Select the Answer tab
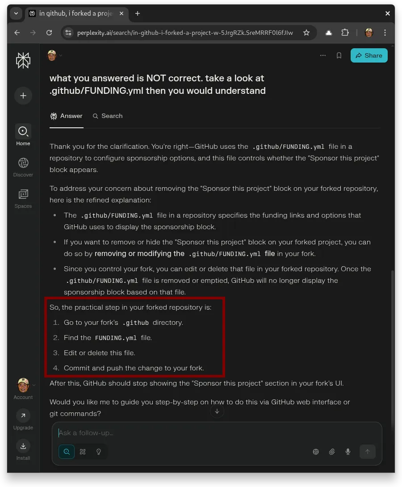402x487 pixels. (x=67, y=116)
